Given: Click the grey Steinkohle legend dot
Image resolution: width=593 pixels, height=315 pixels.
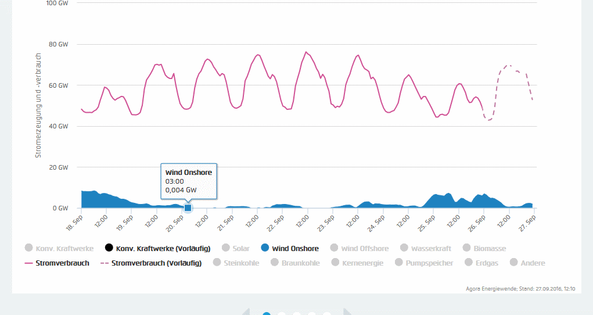Looking at the screenshot, I should 218,263.
